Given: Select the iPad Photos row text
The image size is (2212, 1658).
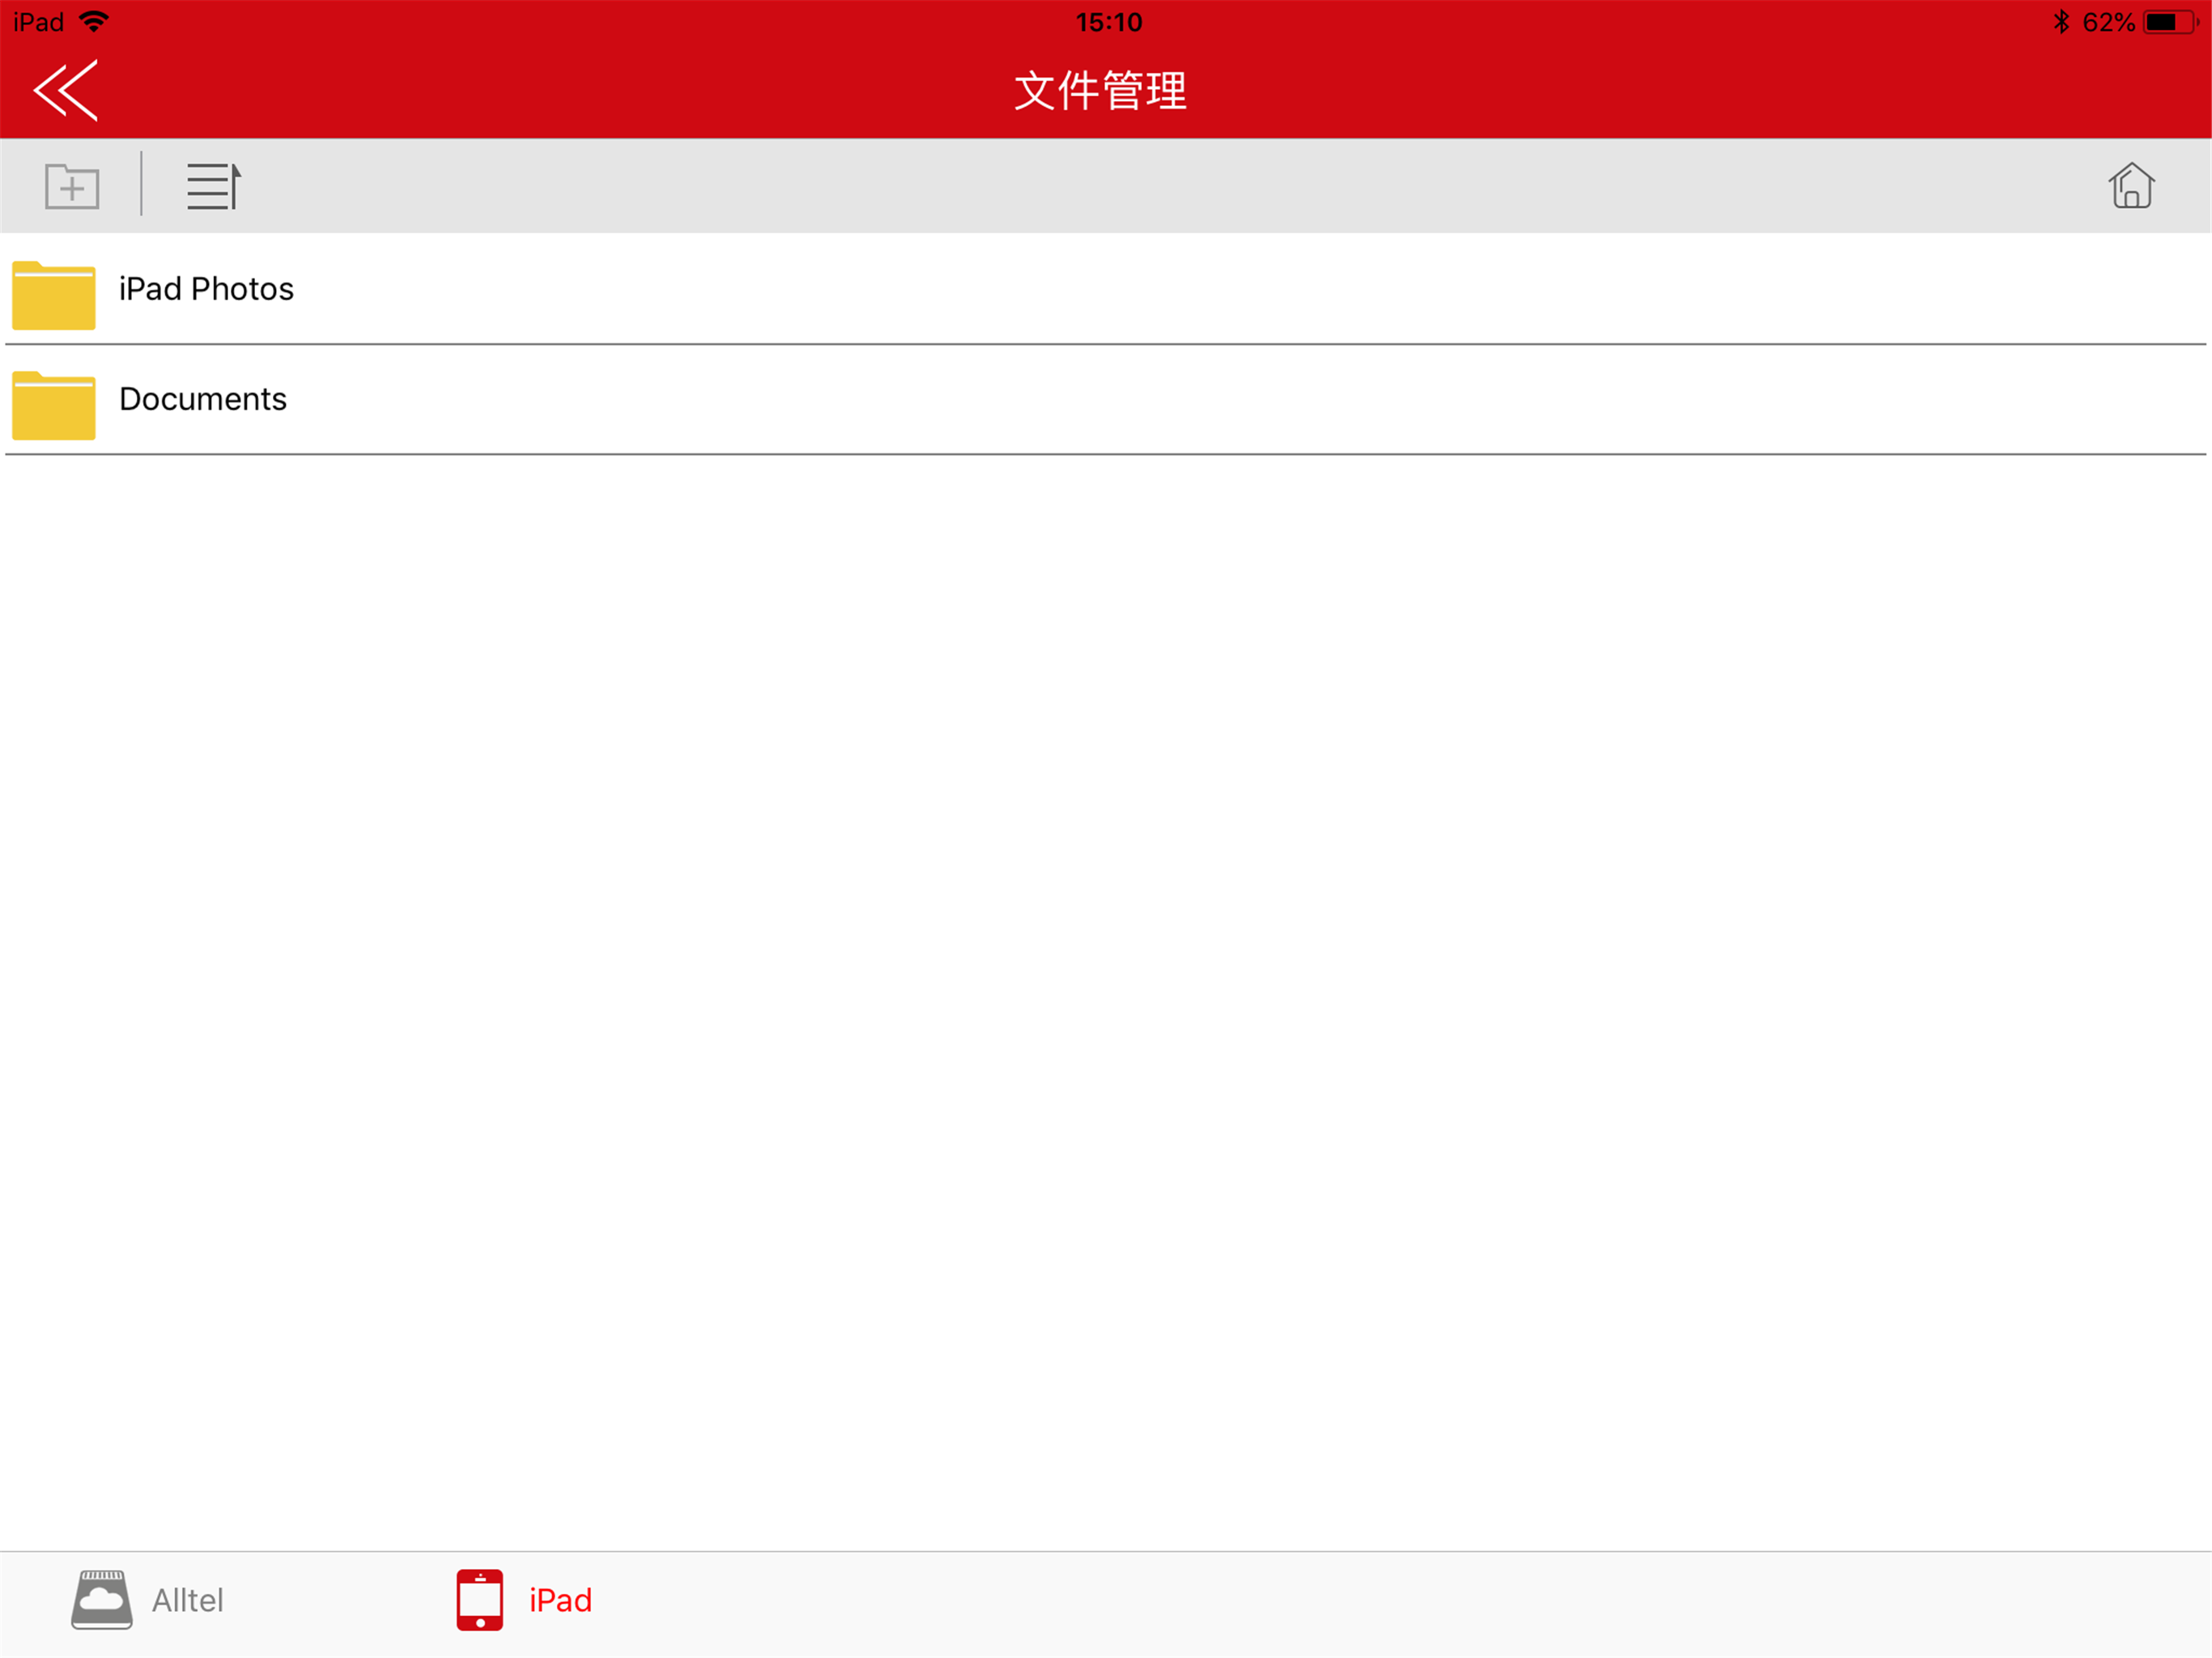Looking at the screenshot, I should 206,289.
